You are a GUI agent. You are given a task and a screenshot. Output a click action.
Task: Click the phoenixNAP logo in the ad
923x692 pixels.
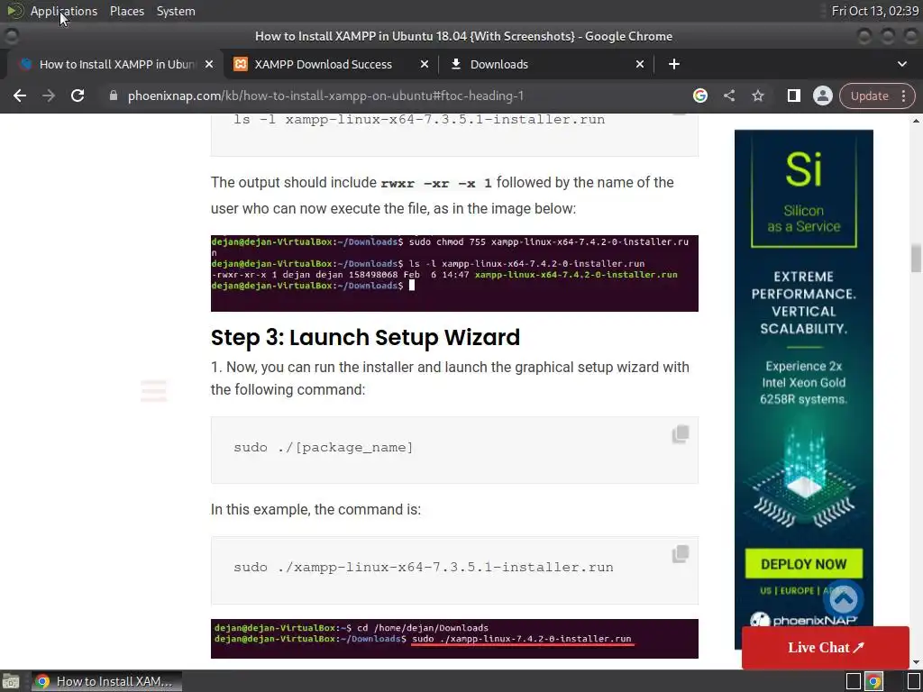tap(803, 620)
